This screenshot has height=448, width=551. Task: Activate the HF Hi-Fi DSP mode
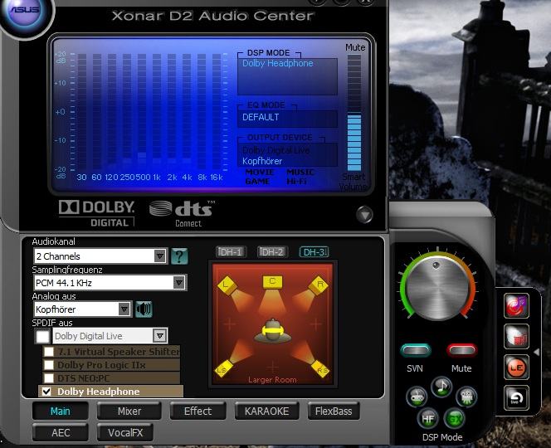[x=427, y=418]
